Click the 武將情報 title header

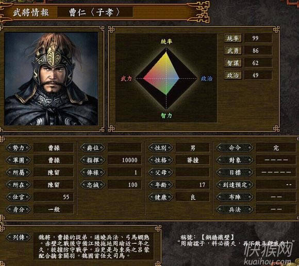[31, 12]
